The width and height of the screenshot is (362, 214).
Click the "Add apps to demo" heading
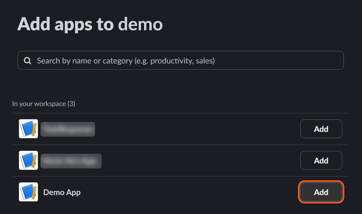pos(90,24)
